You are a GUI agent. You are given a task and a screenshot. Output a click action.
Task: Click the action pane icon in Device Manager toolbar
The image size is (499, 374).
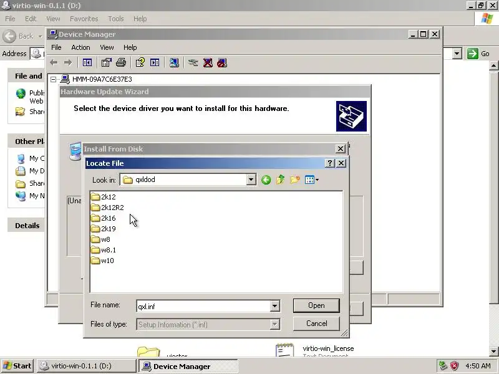coord(155,63)
